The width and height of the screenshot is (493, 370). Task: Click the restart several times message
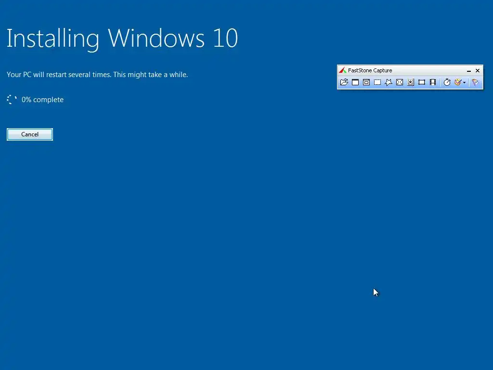coord(97,75)
